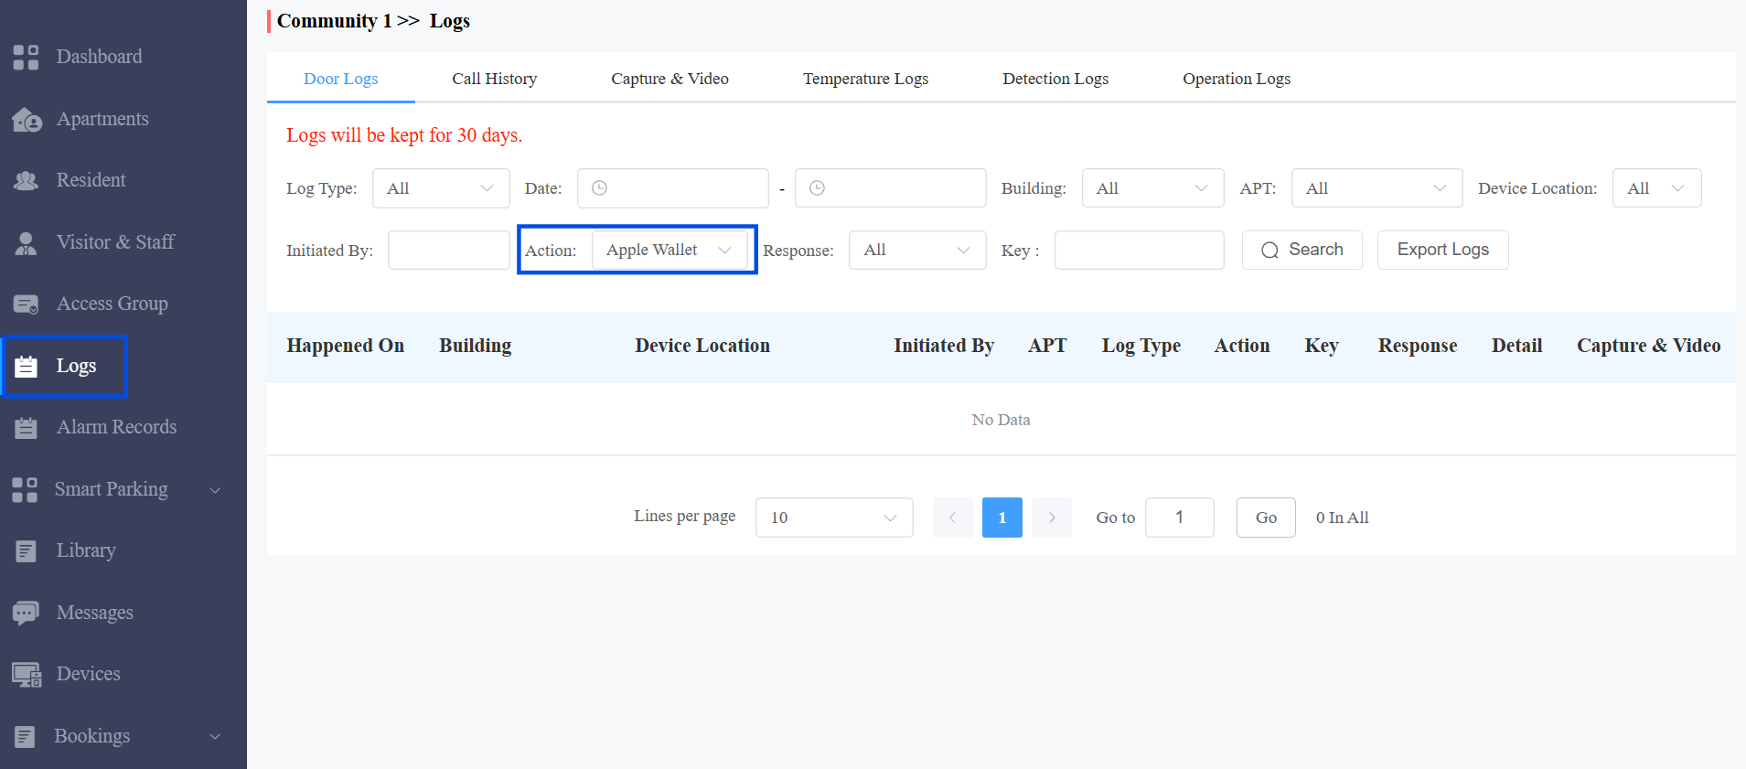Screen dimensions: 1746x769
Task: Open the Building filter dropdown
Action: tap(1152, 188)
